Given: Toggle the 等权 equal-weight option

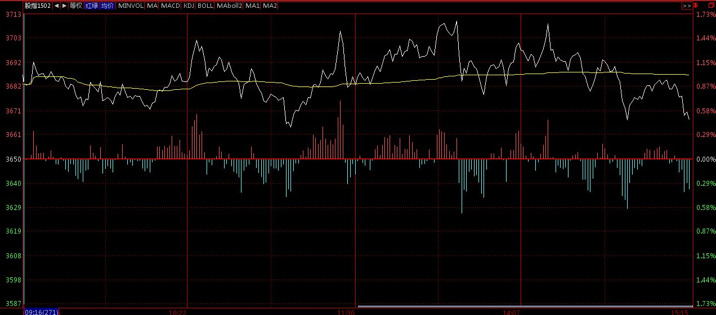Looking at the screenshot, I should click(x=76, y=6).
